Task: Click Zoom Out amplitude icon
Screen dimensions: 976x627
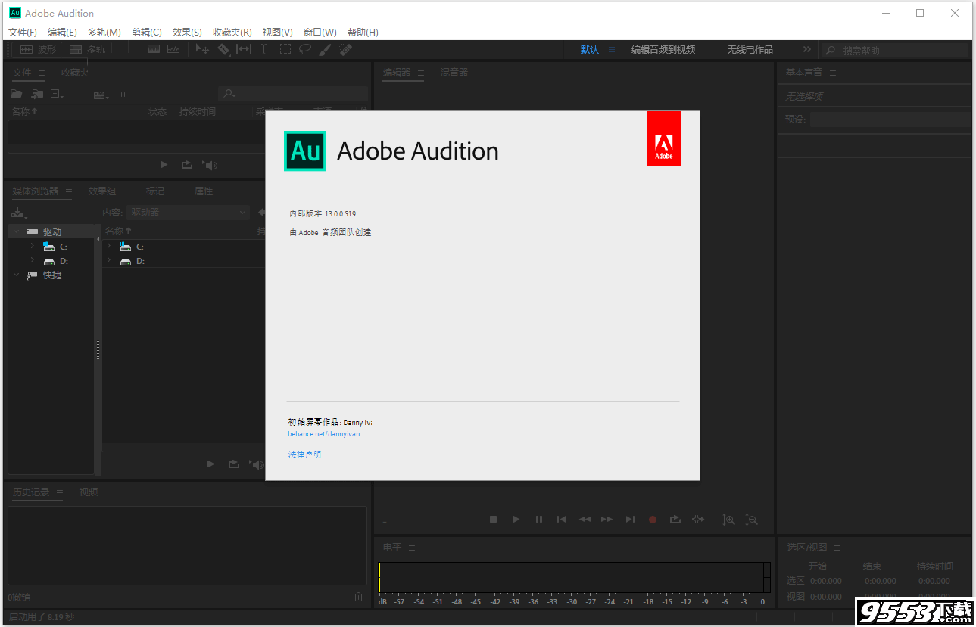Action: pos(751,520)
